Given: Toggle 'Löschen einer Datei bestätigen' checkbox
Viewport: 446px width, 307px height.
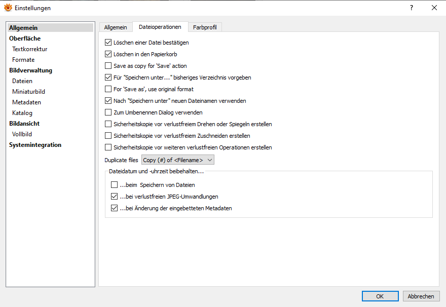Looking at the screenshot, I should click(x=108, y=43).
